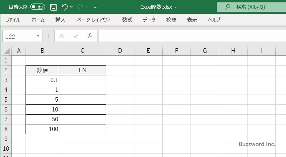Screen dimensions: 286x157
Task: Select row 10 header
Action: click(6, 149)
